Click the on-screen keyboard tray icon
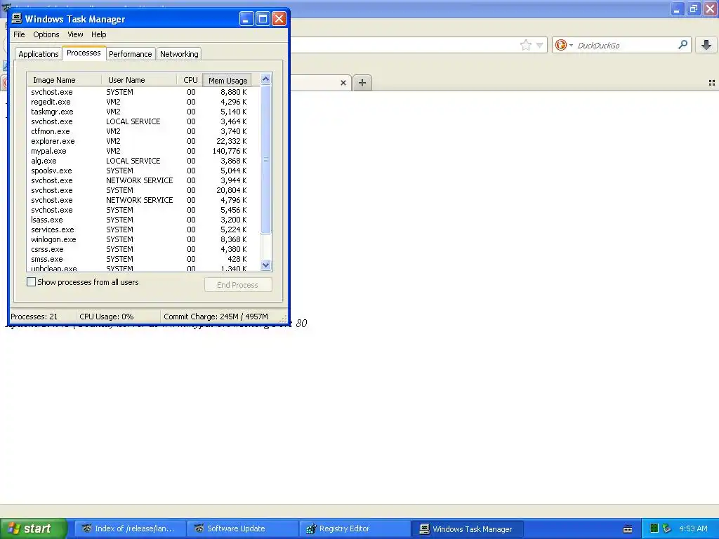 click(x=628, y=529)
